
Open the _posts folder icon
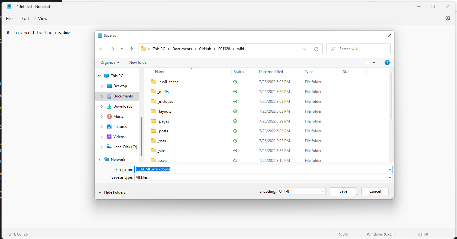pos(154,131)
